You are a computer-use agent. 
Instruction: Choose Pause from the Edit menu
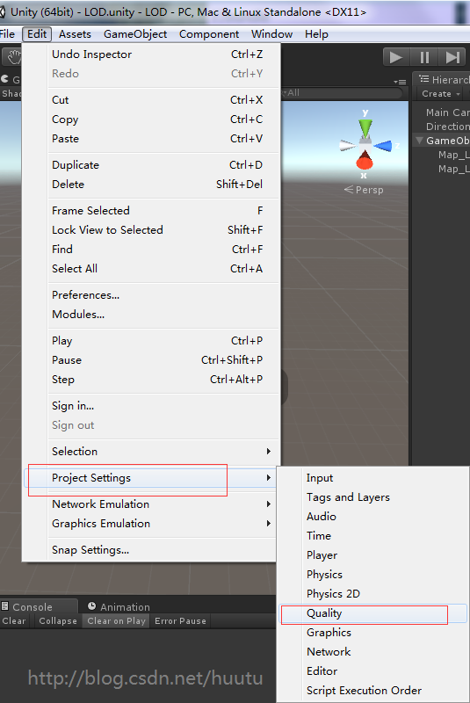click(x=150, y=360)
